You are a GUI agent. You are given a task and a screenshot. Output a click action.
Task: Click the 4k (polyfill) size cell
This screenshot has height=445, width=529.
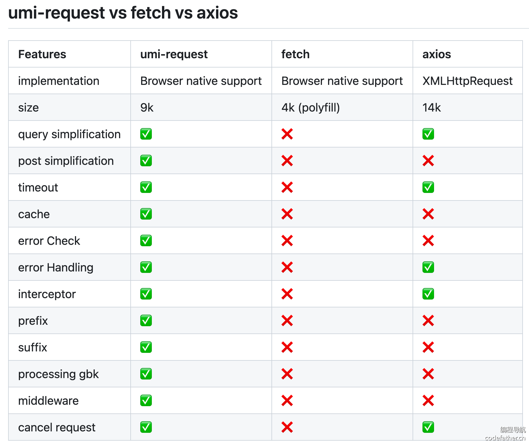(x=311, y=107)
